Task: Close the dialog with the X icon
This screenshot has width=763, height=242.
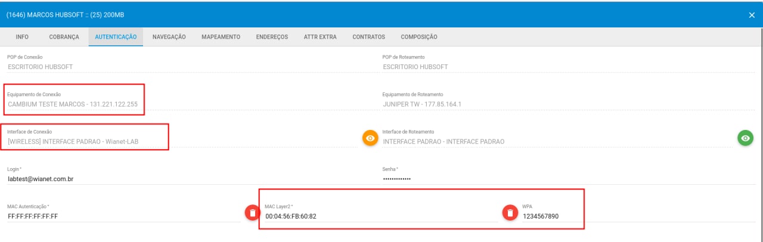Action: pyautogui.click(x=752, y=15)
